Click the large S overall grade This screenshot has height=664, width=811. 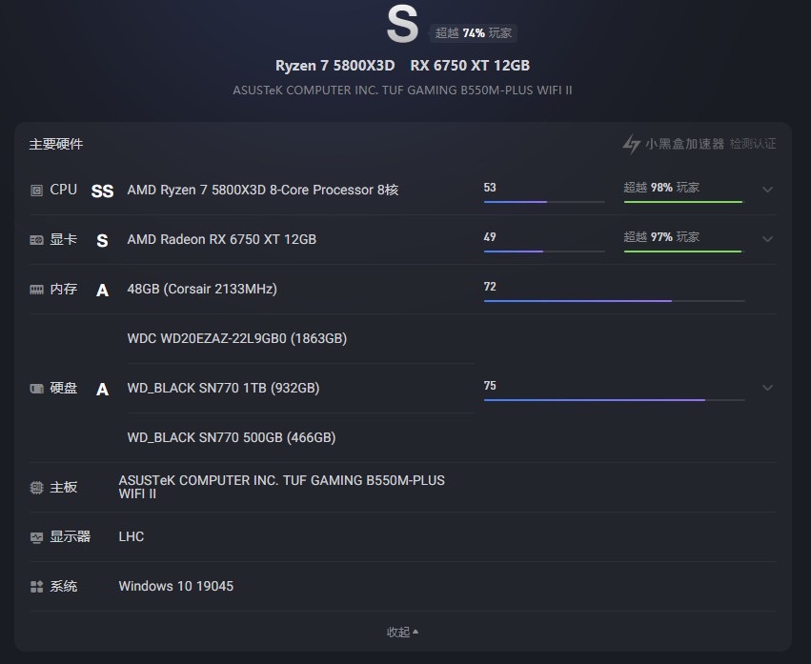402,26
